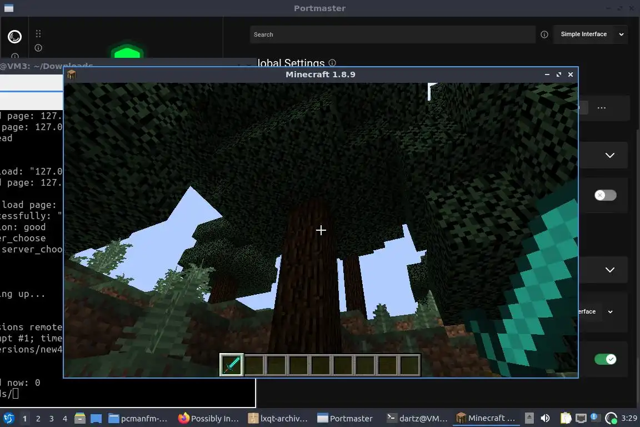Switch to virtual desktop 4
This screenshot has width=640, height=427.
(x=65, y=419)
